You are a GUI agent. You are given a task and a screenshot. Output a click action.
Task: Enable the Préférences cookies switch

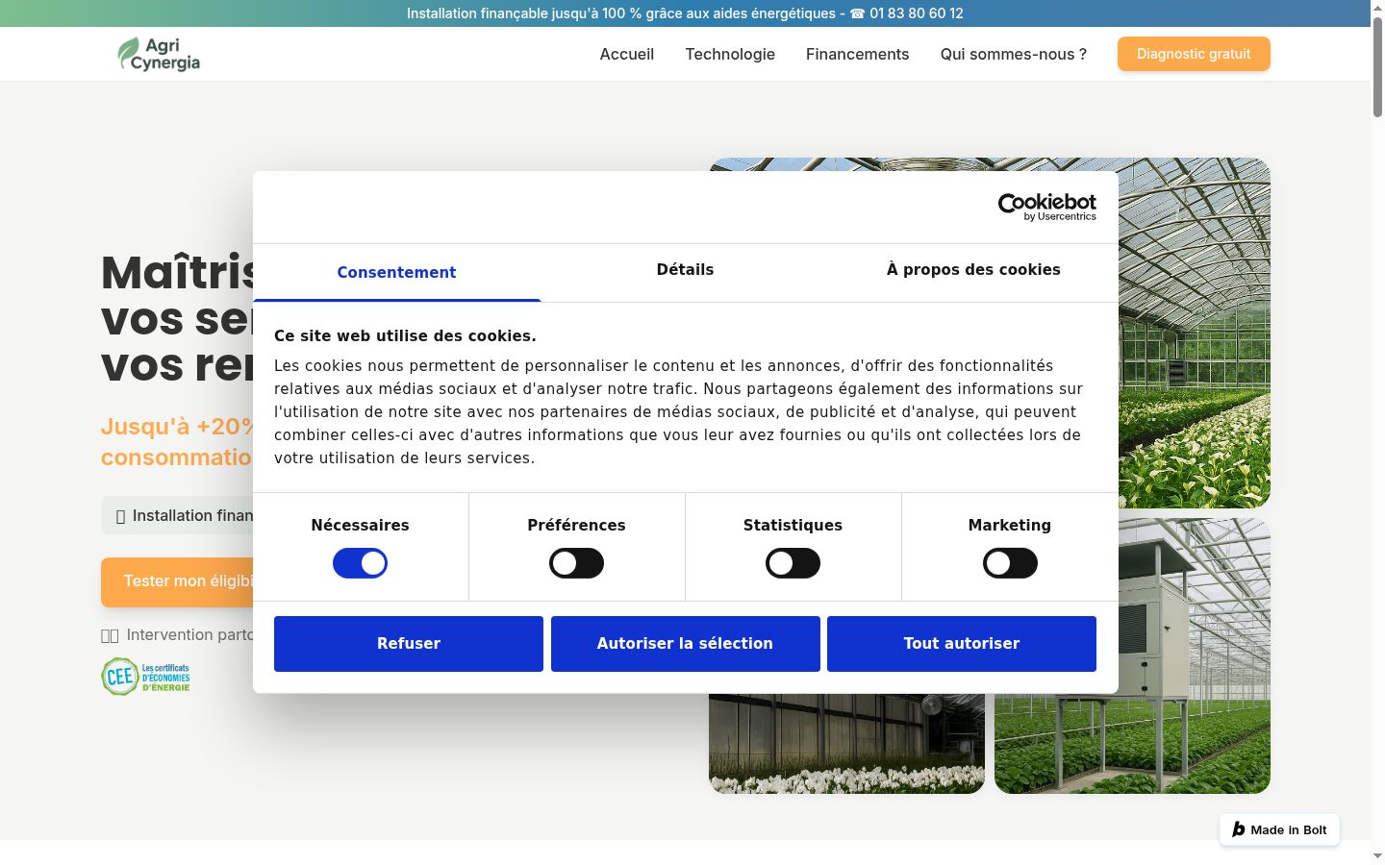coord(576,563)
